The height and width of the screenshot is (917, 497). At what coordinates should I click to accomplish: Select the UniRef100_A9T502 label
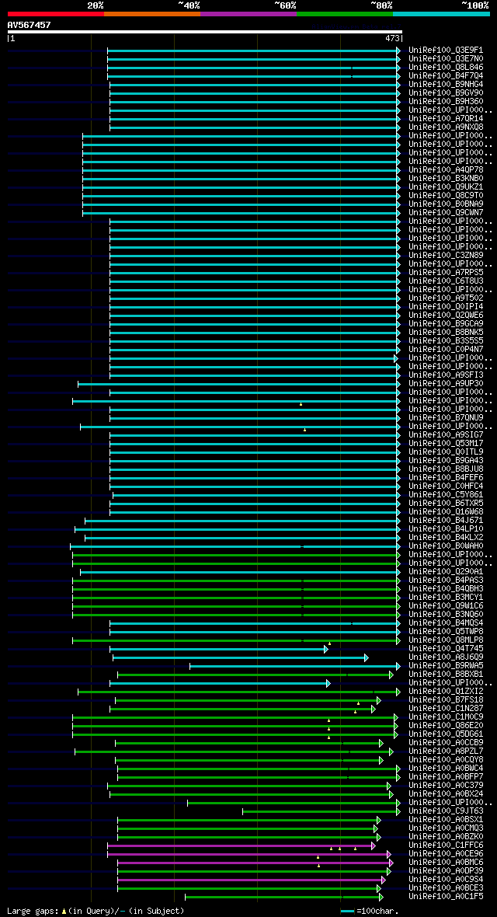click(446, 298)
